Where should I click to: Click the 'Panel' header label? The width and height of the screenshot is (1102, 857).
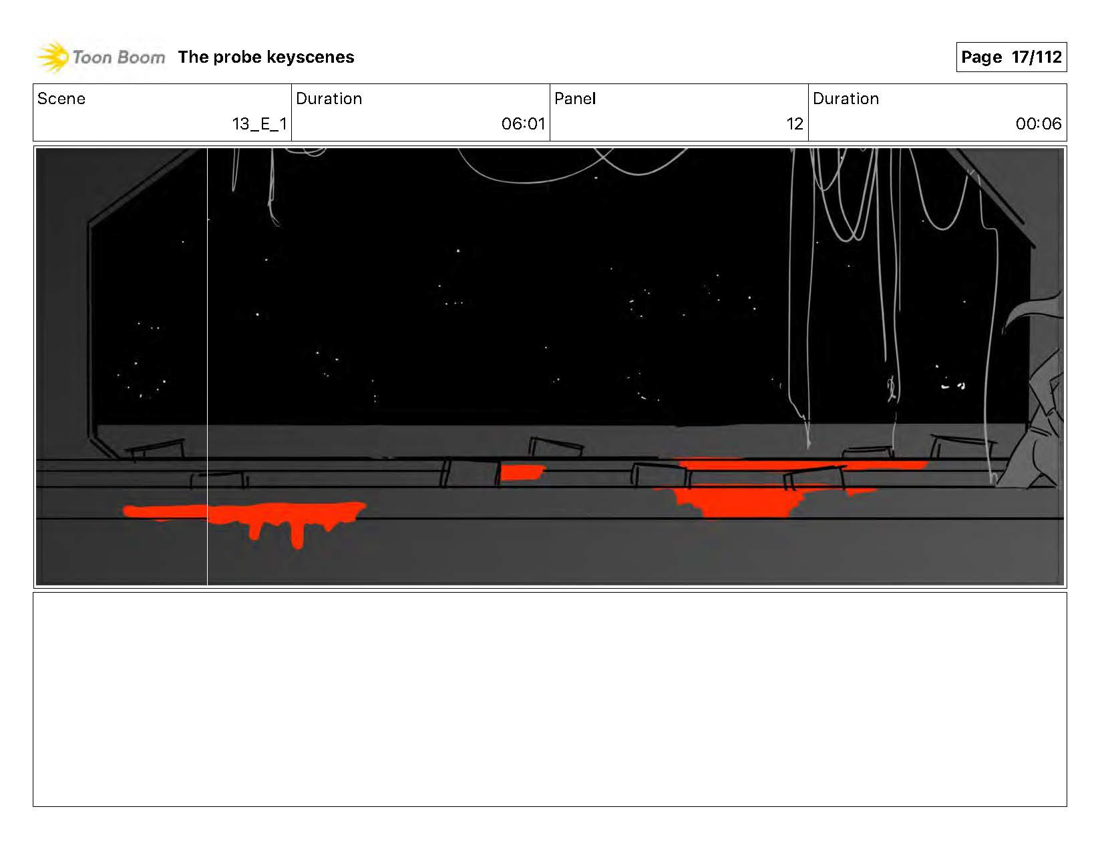pos(575,99)
